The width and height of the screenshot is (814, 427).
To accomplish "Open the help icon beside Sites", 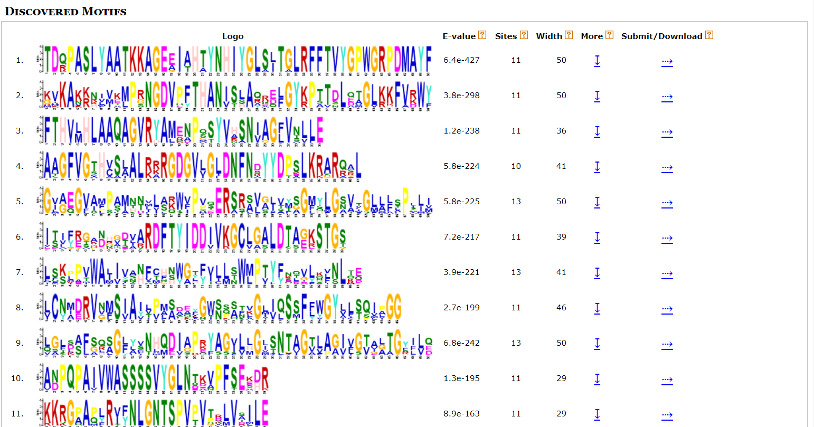I will 524,35.
